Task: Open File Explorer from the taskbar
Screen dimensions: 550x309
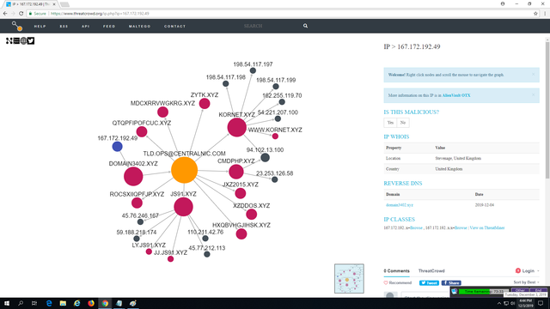Action: (x=63, y=303)
